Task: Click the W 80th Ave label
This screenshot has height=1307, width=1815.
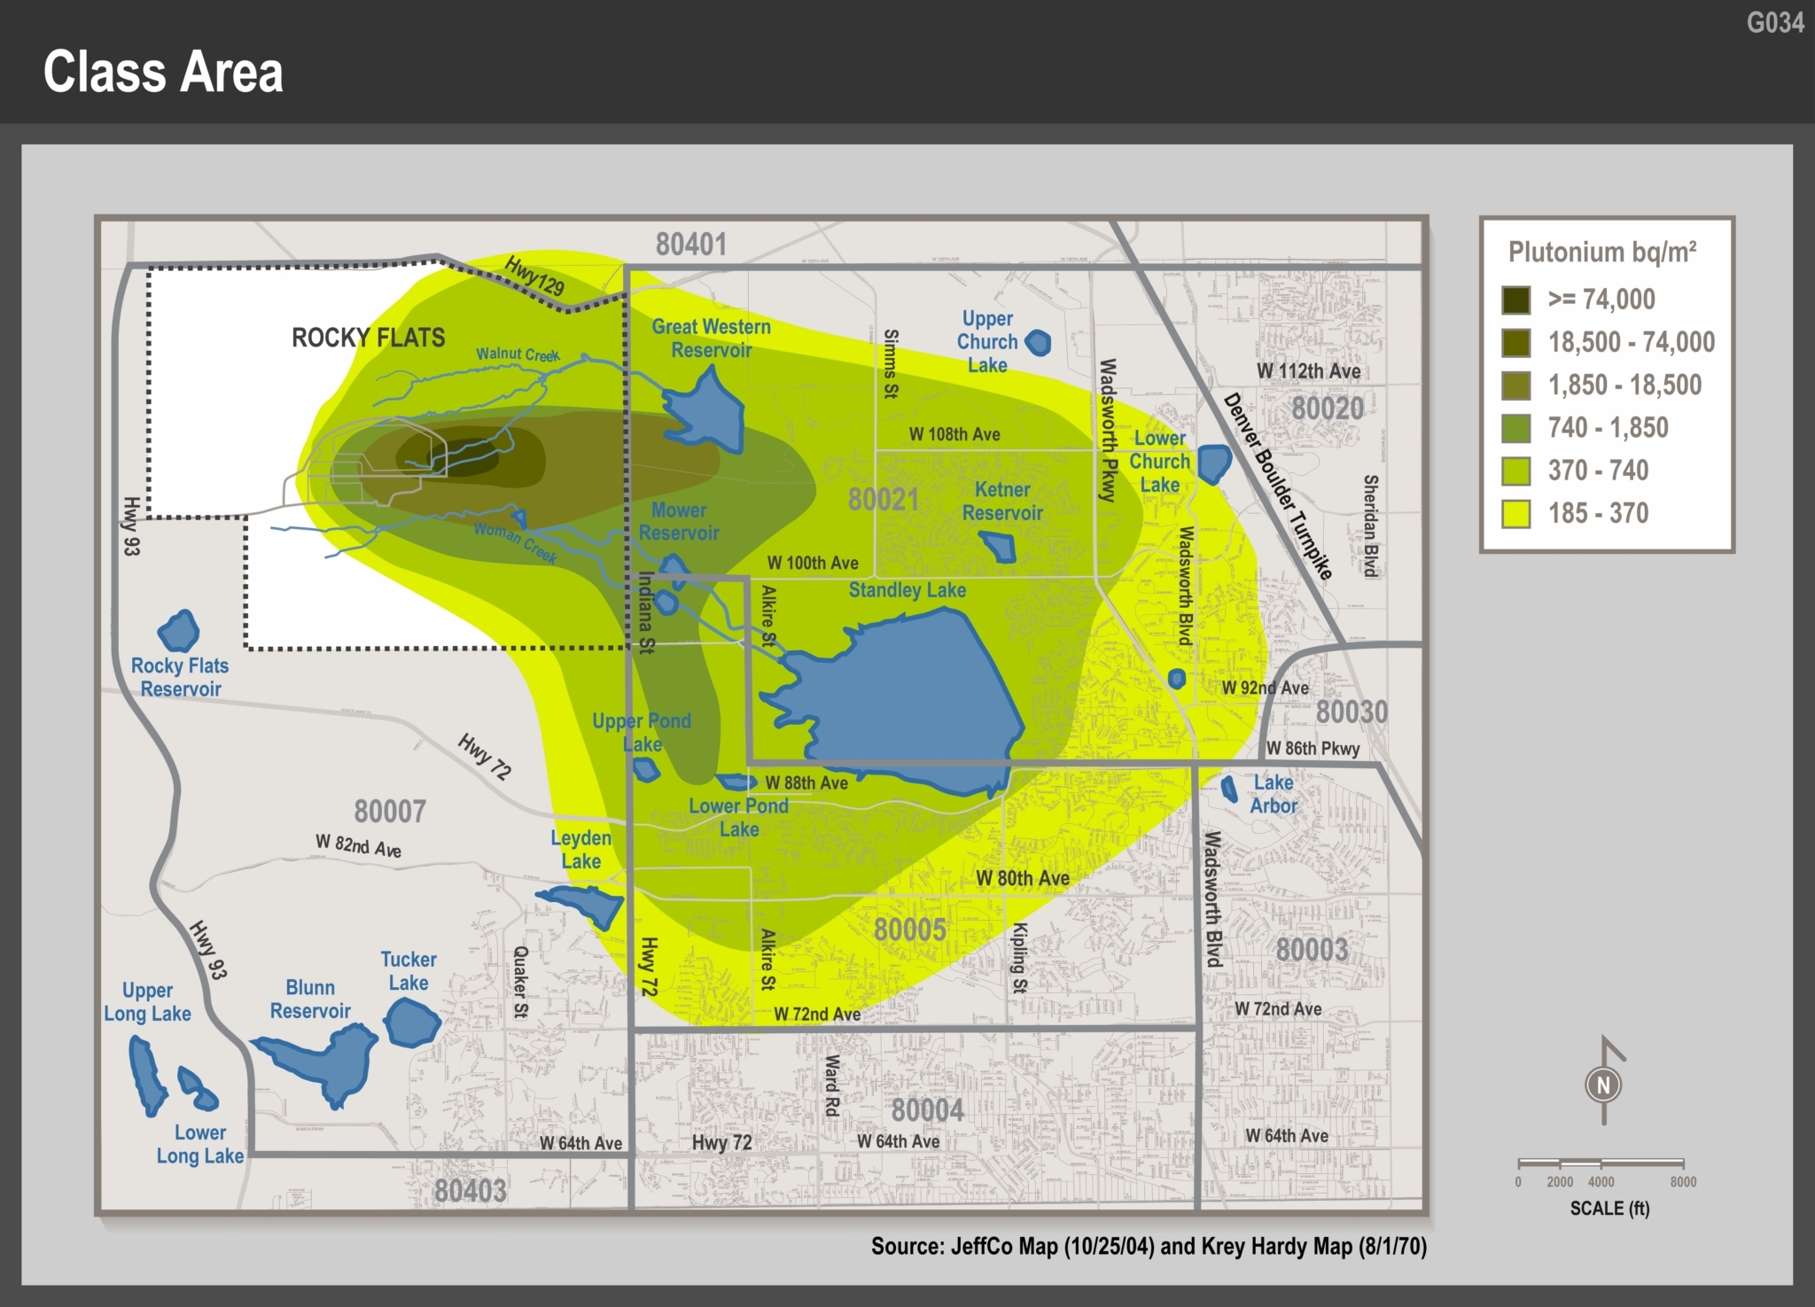Action: tap(1023, 878)
